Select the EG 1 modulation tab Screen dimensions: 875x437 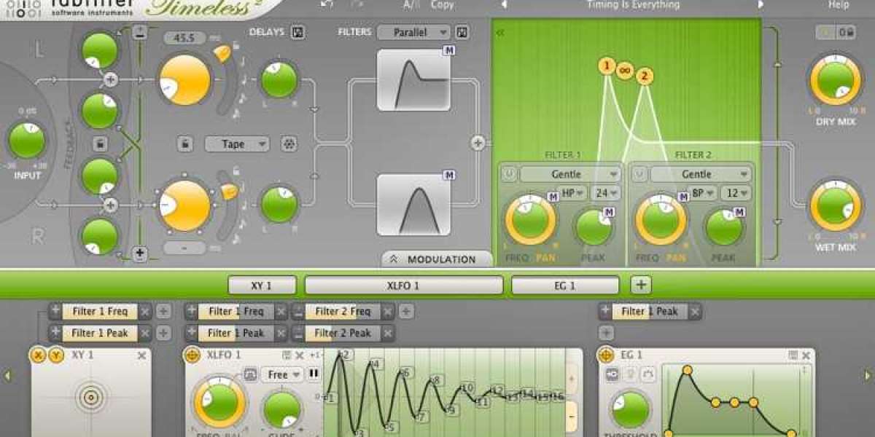(565, 286)
